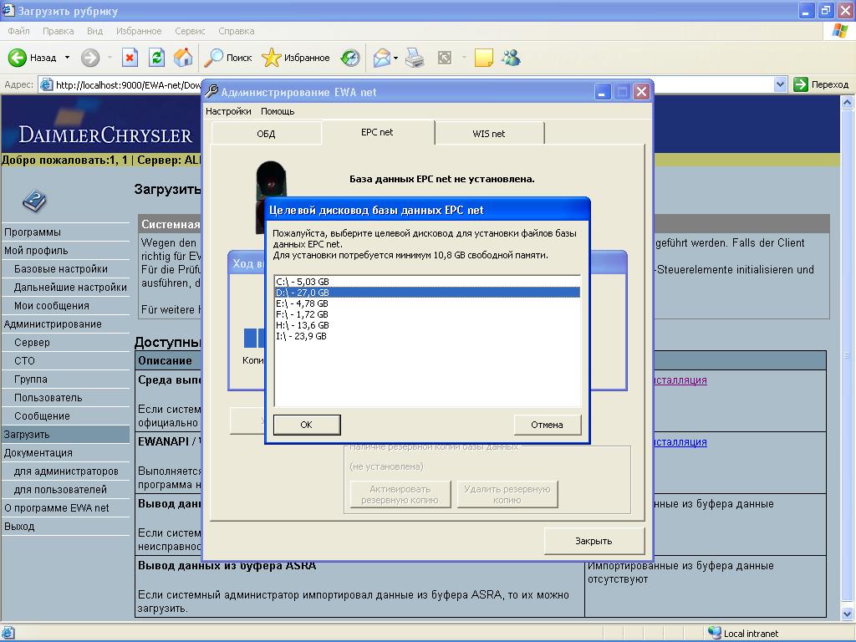
Task: Click the page vertical scrollbar up arrow
Action: (x=848, y=102)
